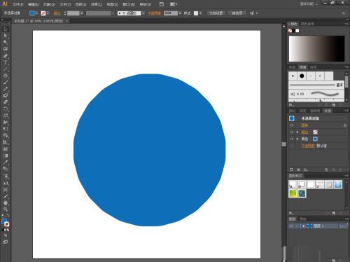Select the Magic Wand tool
Viewport: 350px width, 262px height.
point(6,42)
